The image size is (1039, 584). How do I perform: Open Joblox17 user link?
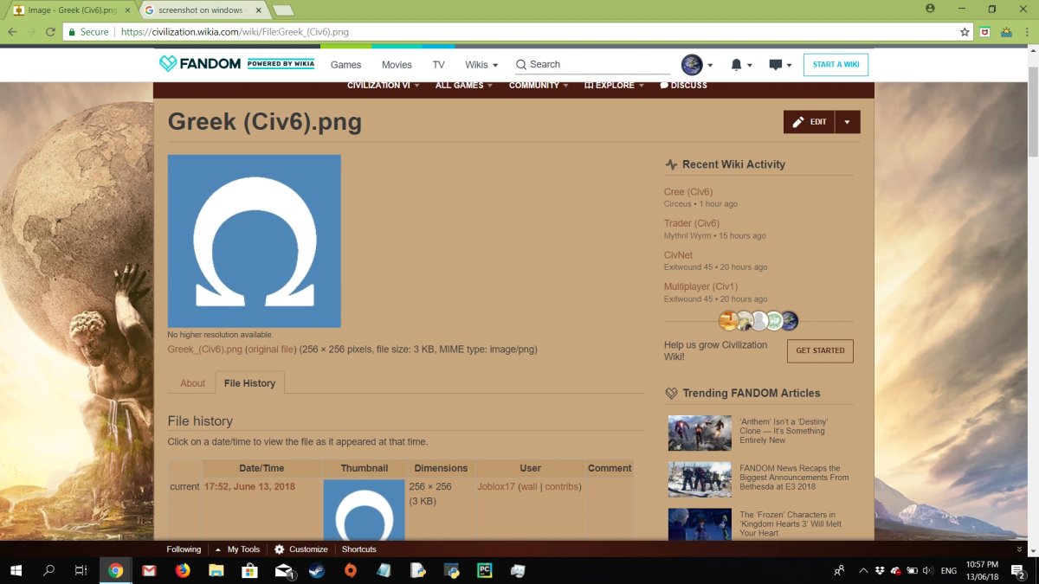tap(496, 487)
